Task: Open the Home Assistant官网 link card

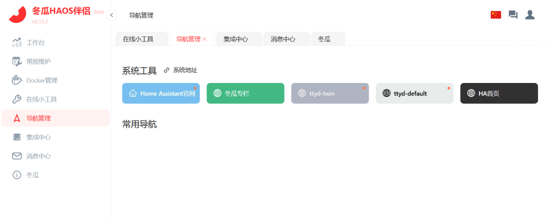Action: (x=161, y=93)
